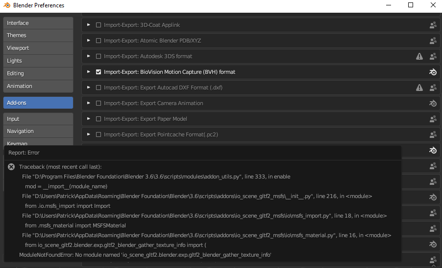Click the __init__.py line 216 traceback entry
Image resolution: width=442 pixels, height=268 pixels.
[197, 196]
